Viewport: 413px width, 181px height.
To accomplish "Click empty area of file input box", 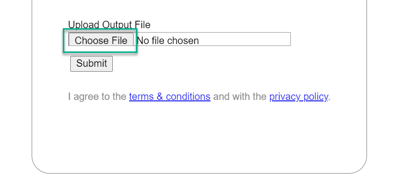I will pyautogui.click(x=245, y=39).
